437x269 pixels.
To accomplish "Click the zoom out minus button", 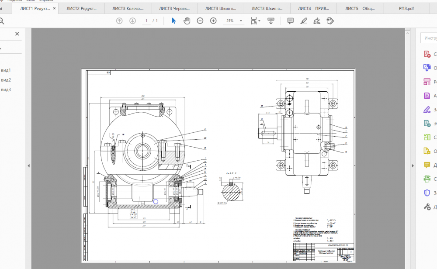I will pos(200,21).
